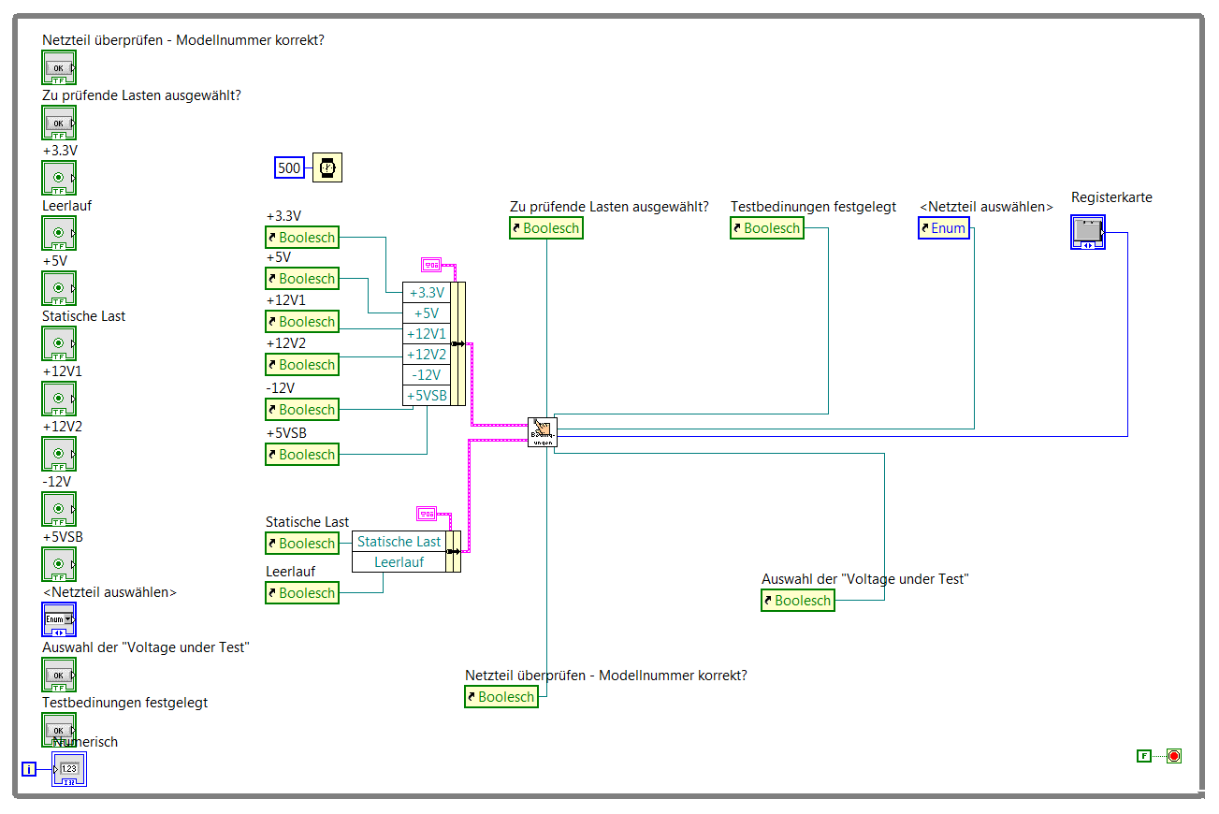Select Leerlauf element in bundle node

click(399, 562)
